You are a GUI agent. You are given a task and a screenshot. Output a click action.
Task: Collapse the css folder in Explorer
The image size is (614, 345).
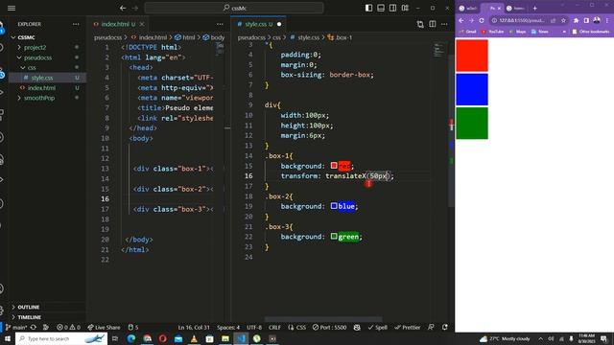point(32,68)
